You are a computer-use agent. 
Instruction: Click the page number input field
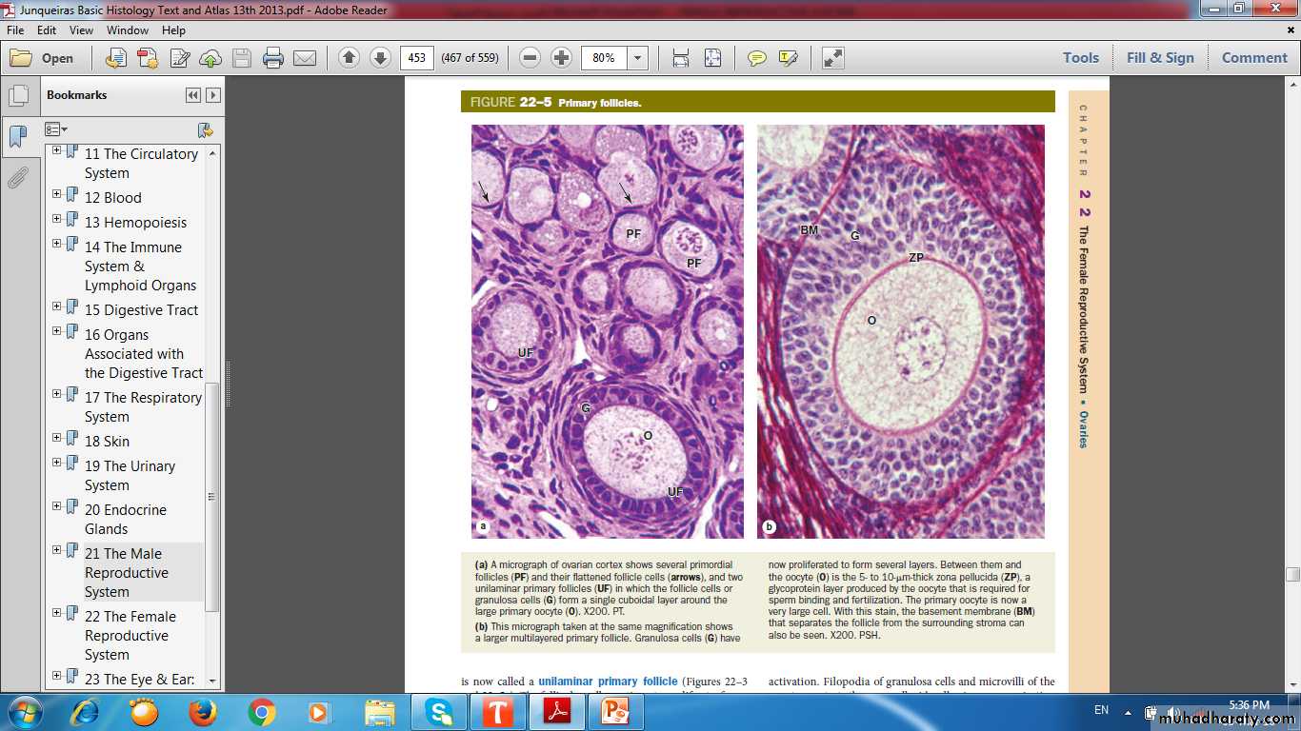[416, 58]
